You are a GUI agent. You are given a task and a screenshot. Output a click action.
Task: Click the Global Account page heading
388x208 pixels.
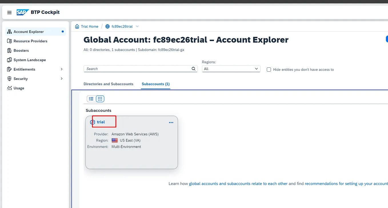pos(186,40)
